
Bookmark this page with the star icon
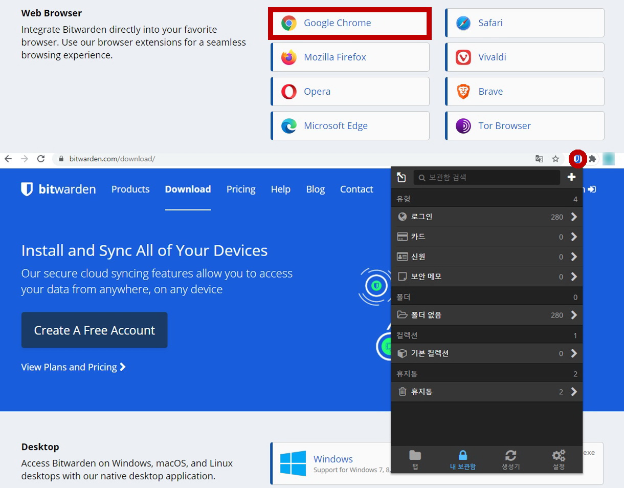[555, 159]
